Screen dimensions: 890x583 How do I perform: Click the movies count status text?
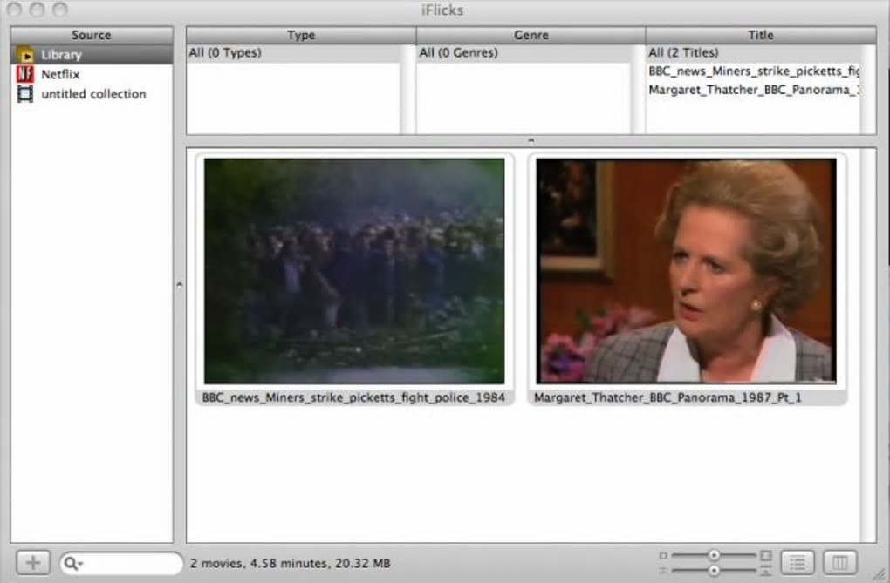click(290, 563)
